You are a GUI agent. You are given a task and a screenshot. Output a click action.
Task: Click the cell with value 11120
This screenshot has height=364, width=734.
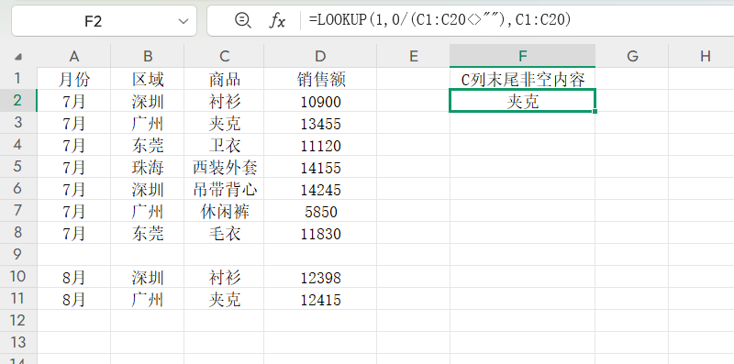[x=320, y=145]
